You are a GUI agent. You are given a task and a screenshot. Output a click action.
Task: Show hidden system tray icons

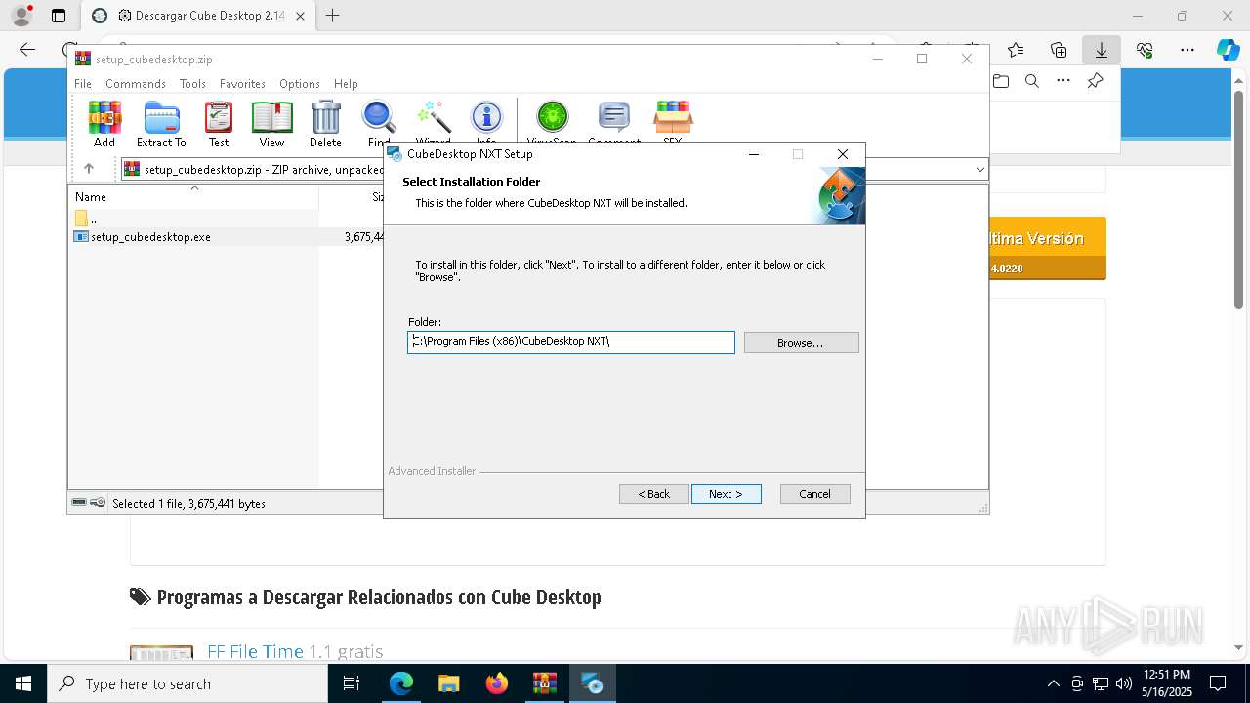pyautogui.click(x=1053, y=683)
